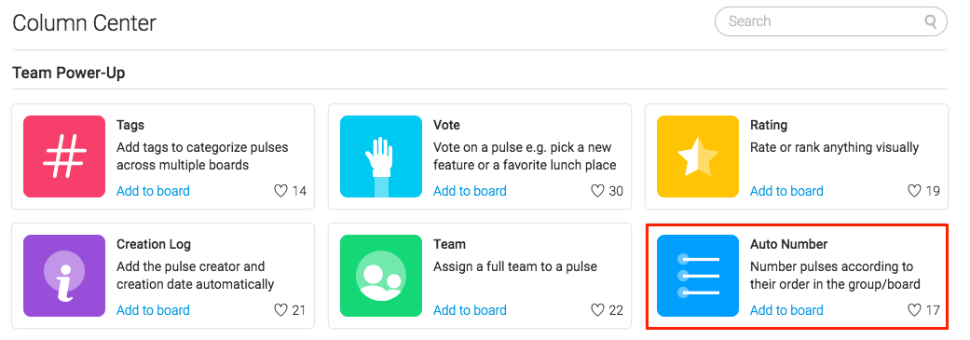
Task: Click the pink Tags hashtag icon
Action: tap(64, 156)
